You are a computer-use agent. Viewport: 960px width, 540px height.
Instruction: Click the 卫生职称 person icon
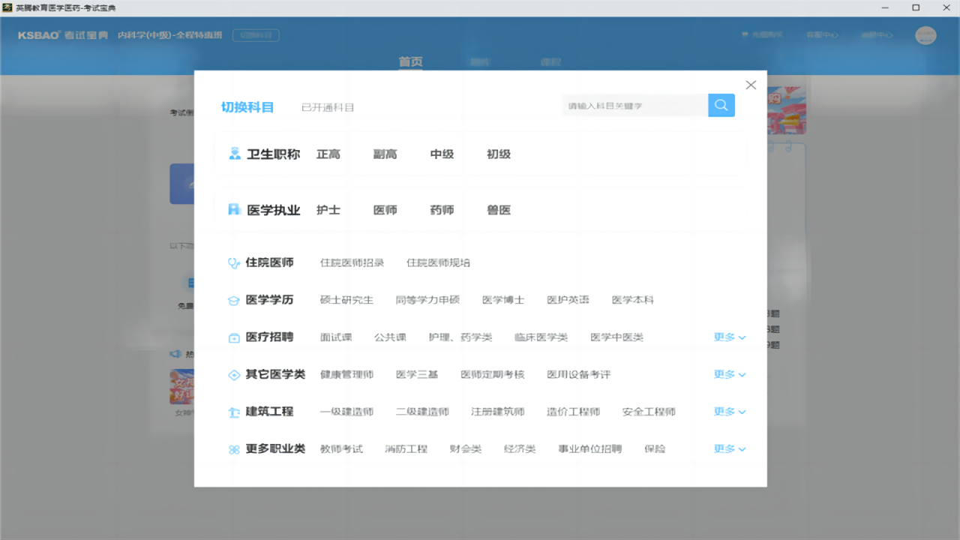point(234,154)
